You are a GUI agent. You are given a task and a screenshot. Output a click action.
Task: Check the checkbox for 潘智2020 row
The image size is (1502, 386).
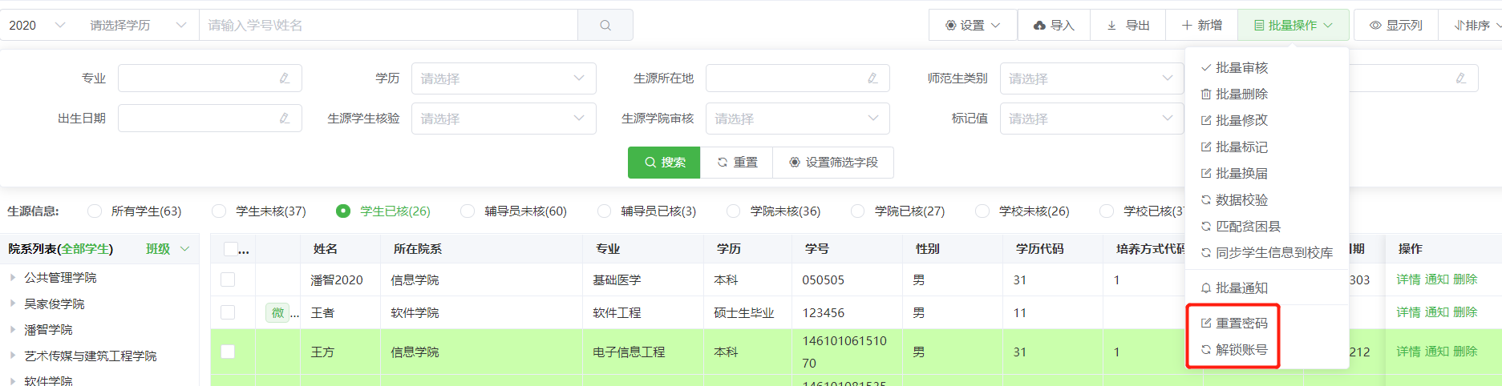point(228,279)
